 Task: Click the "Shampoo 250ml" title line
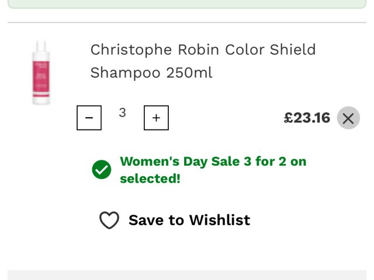coord(151,73)
